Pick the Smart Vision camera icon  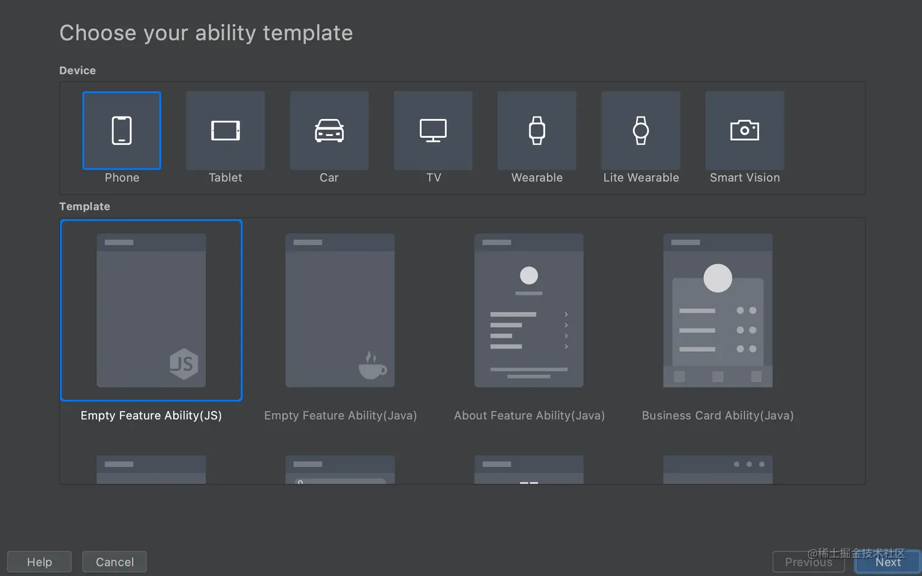745,130
